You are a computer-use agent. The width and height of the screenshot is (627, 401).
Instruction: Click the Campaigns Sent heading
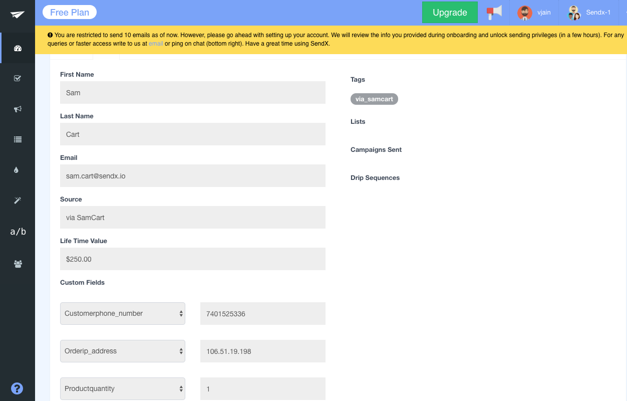click(x=376, y=150)
